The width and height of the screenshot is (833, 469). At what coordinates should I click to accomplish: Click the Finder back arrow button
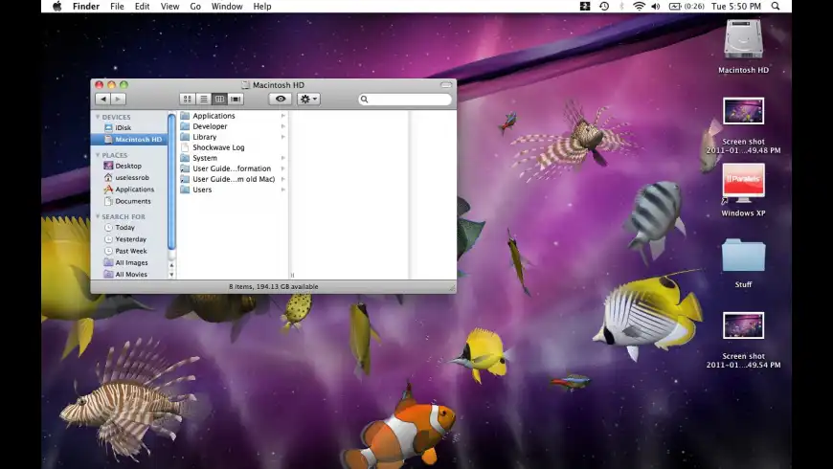(102, 99)
